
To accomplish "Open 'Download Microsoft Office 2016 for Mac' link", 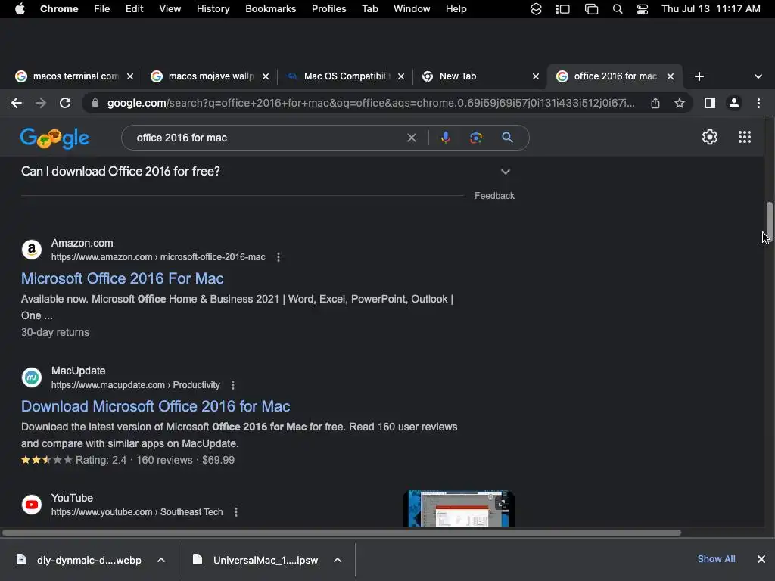I will click(x=155, y=406).
